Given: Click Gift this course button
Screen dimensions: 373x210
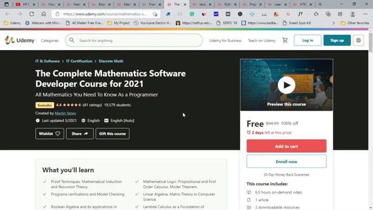Looking at the screenshot, I should [x=112, y=134].
